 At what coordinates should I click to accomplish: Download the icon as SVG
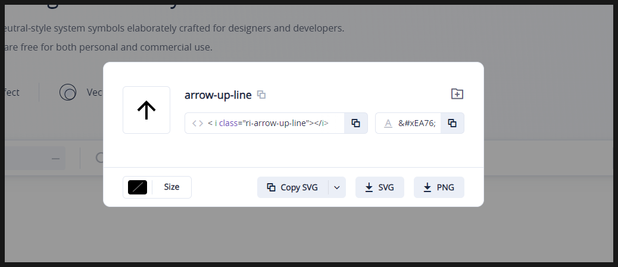click(x=379, y=187)
